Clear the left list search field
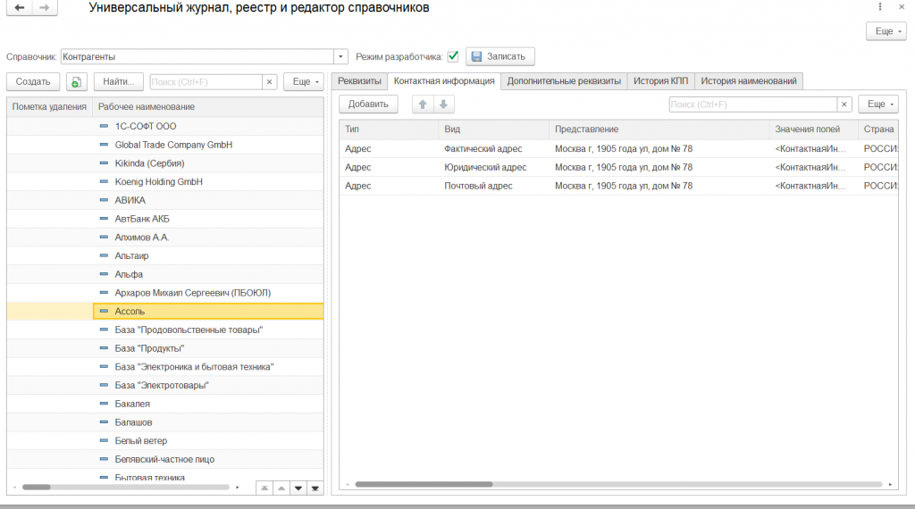Screen dimensions: 915x509 (269, 82)
